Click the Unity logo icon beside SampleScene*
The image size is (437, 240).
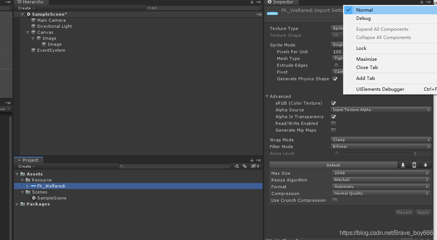[x=29, y=14]
